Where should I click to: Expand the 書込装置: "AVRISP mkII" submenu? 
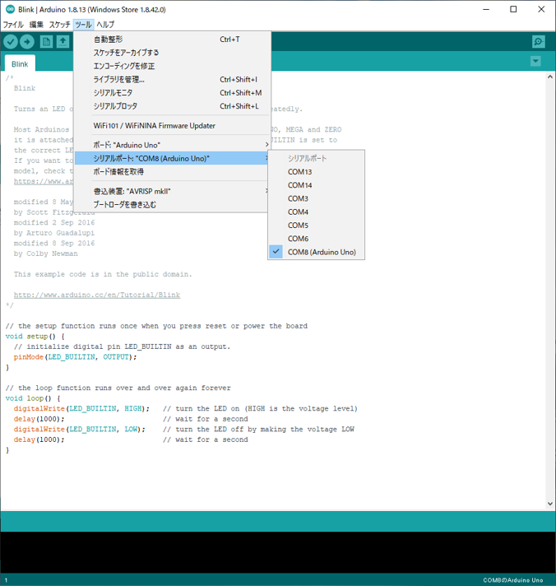[172, 191]
